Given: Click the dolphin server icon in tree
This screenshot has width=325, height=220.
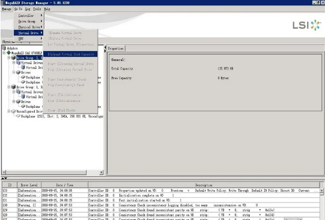Looking at the screenshot, I should (4, 48).
